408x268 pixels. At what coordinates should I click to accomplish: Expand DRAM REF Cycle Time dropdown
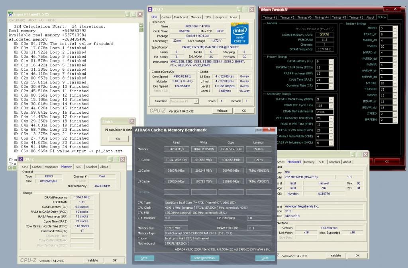coord(331,106)
